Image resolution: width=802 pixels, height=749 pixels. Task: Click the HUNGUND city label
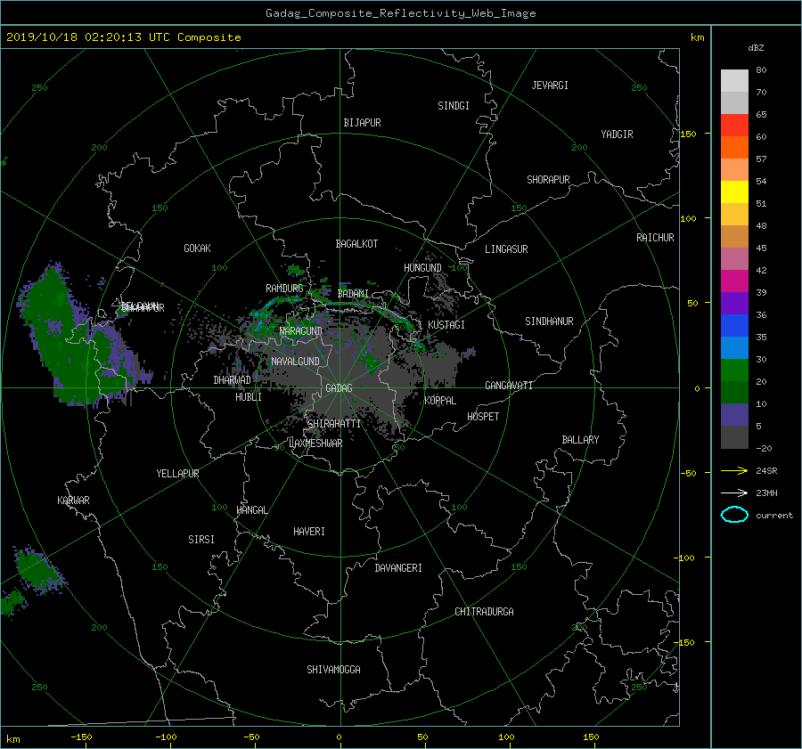point(422,268)
